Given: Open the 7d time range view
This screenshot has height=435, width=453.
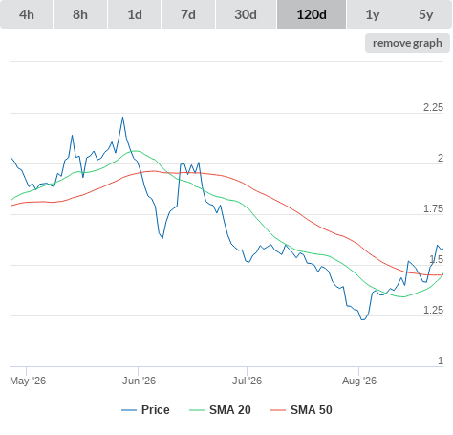Looking at the screenshot, I should point(188,14).
